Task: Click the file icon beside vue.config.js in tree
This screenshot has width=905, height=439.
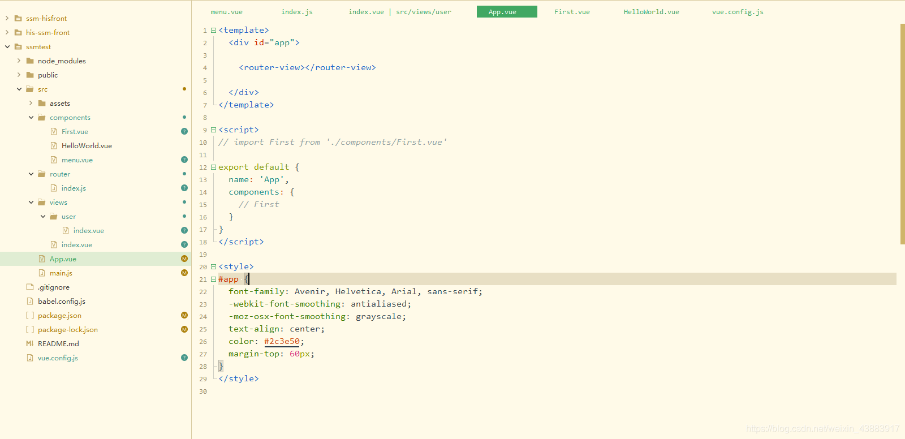Action: coord(30,358)
